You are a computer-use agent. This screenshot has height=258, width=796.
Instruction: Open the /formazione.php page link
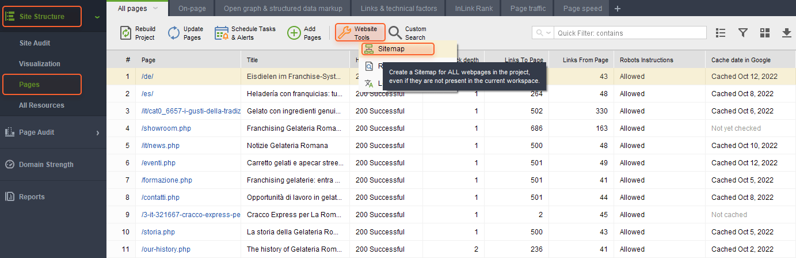point(166,180)
